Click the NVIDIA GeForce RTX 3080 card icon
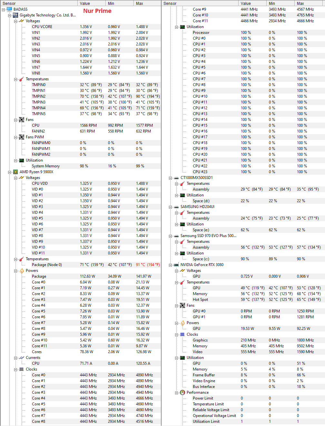The width and height of the screenshot is (325, 426). coord(176,265)
